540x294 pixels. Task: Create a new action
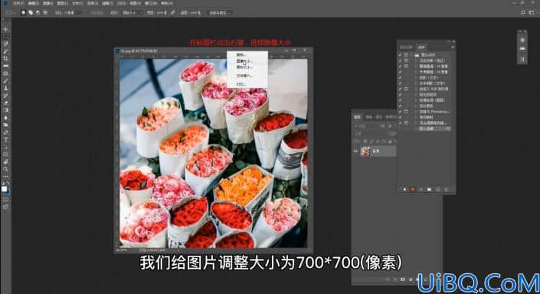coord(438,189)
